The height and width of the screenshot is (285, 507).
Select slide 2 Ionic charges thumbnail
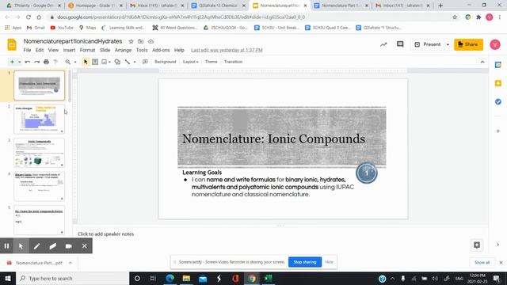pyautogui.click(x=40, y=119)
